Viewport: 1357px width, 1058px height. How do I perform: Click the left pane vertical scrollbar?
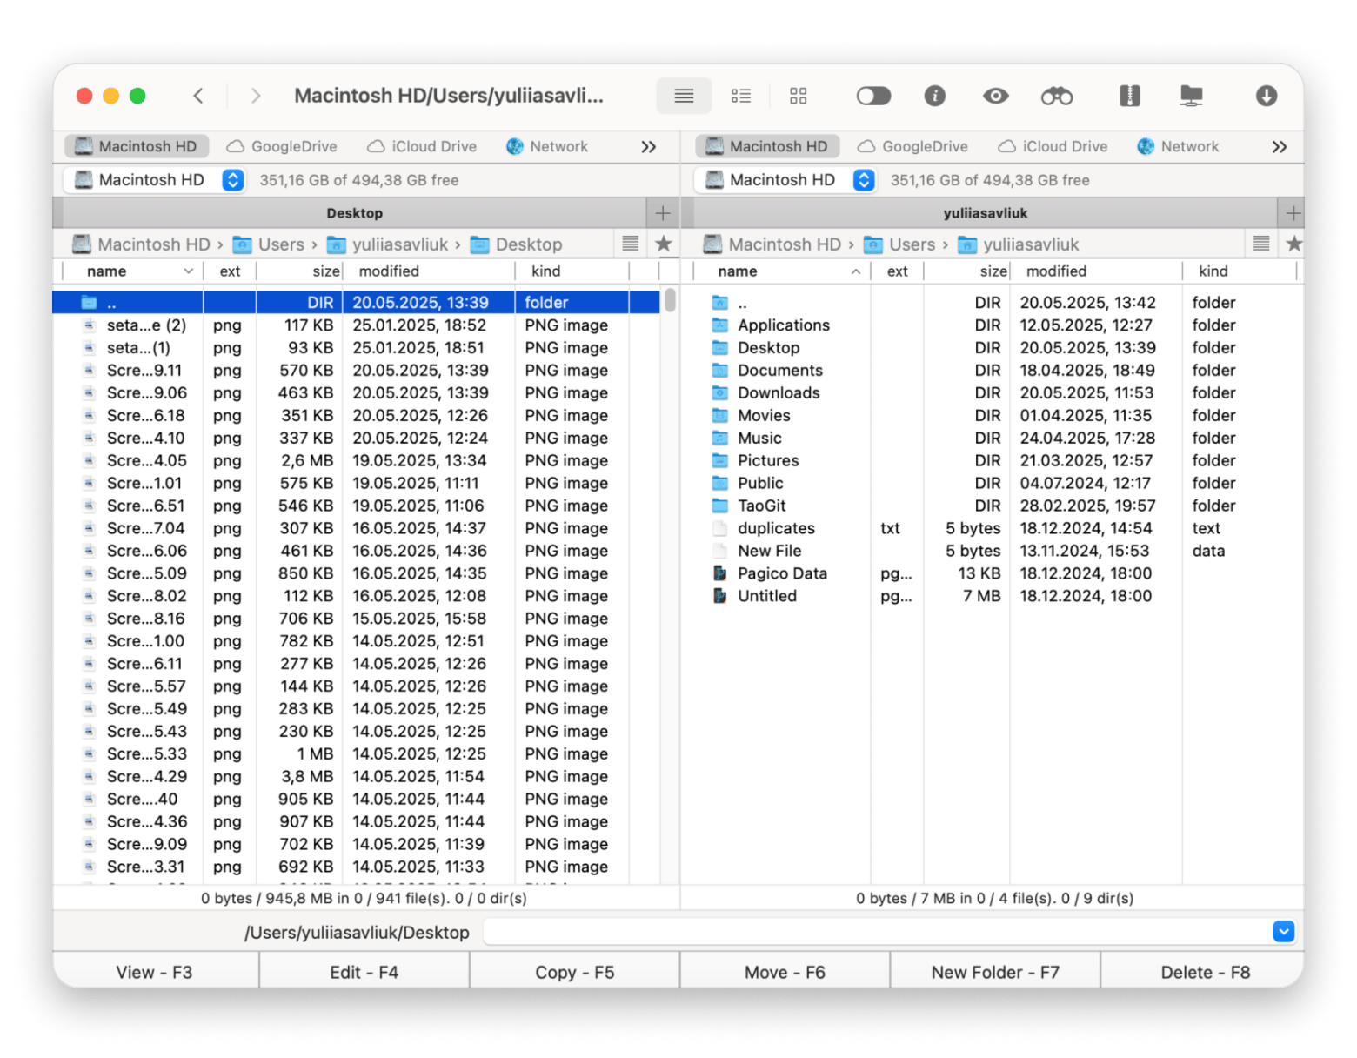(670, 301)
